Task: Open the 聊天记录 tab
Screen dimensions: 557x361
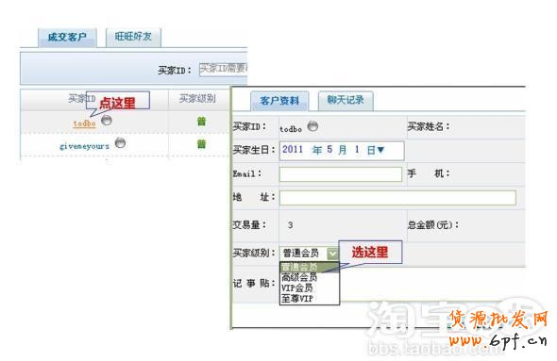Action: click(x=346, y=100)
